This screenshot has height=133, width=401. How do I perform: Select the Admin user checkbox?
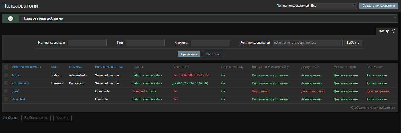(x=6, y=75)
